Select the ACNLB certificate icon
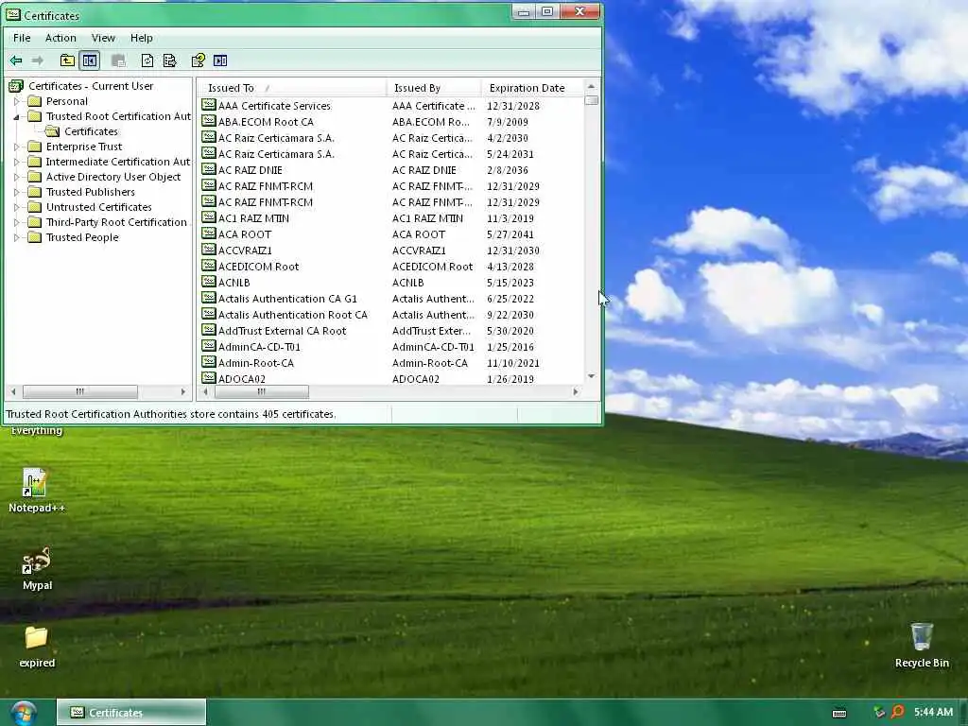The height and width of the screenshot is (726, 968). (209, 282)
